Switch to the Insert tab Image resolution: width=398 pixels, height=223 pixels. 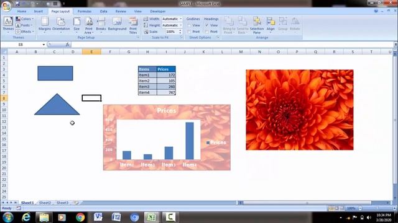click(x=39, y=11)
